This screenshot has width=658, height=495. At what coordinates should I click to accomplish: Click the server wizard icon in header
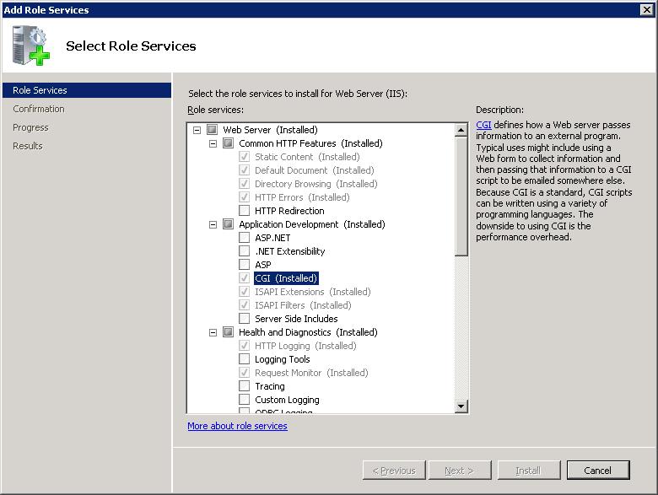pos(30,46)
